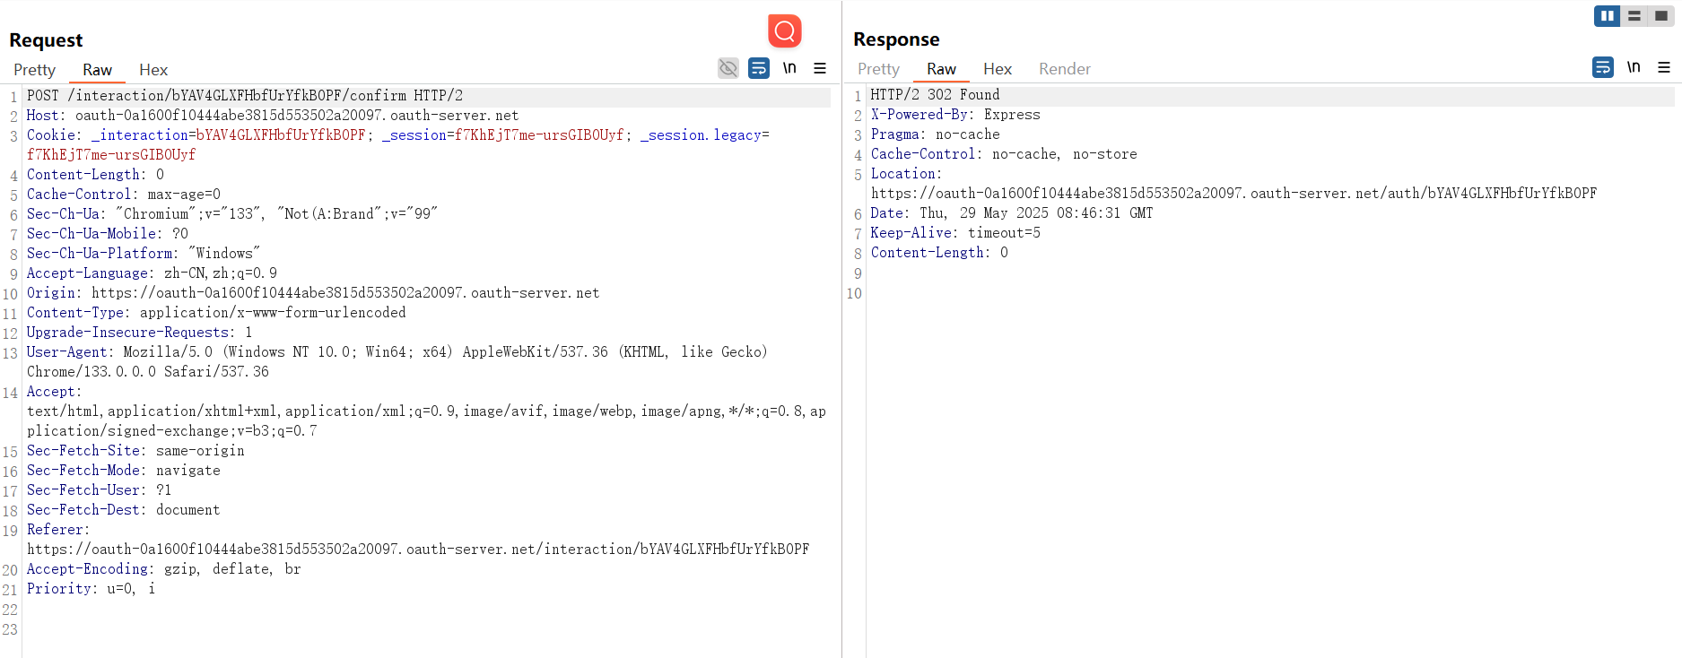Click the Referer URL in the request

[x=418, y=550]
